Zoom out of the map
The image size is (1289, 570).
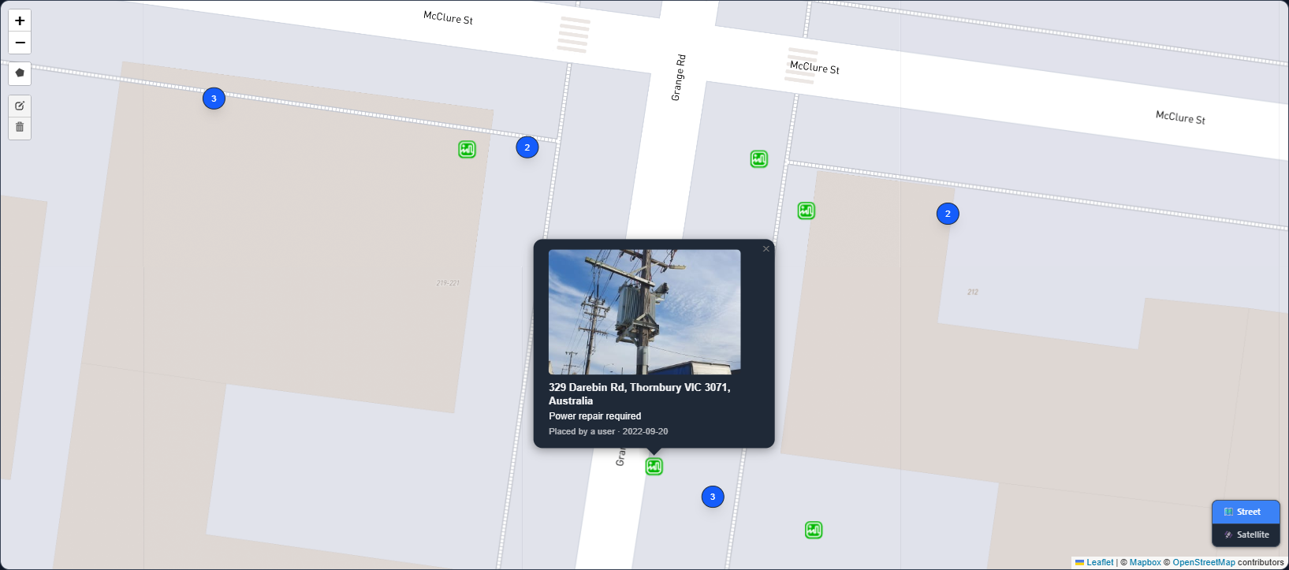pyautogui.click(x=20, y=43)
